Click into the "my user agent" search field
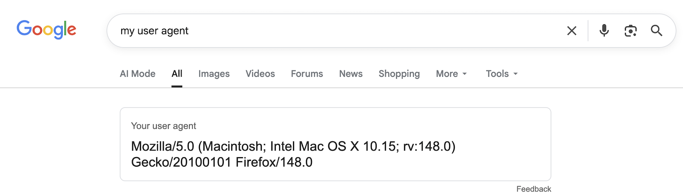 [333, 31]
